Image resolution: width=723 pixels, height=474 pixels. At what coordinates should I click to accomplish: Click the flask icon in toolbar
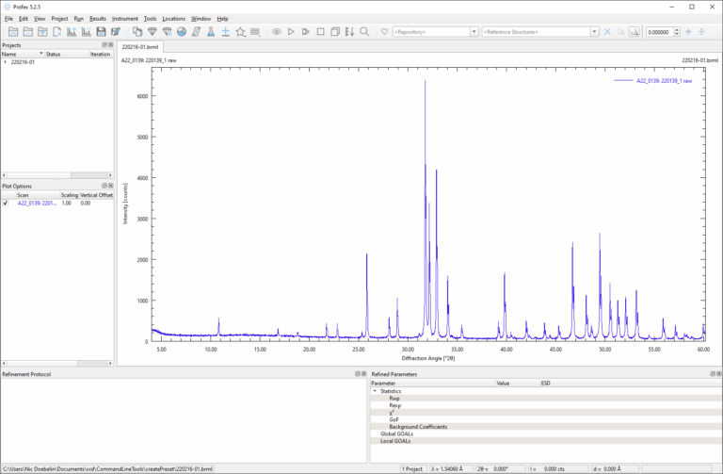coord(211,32)
